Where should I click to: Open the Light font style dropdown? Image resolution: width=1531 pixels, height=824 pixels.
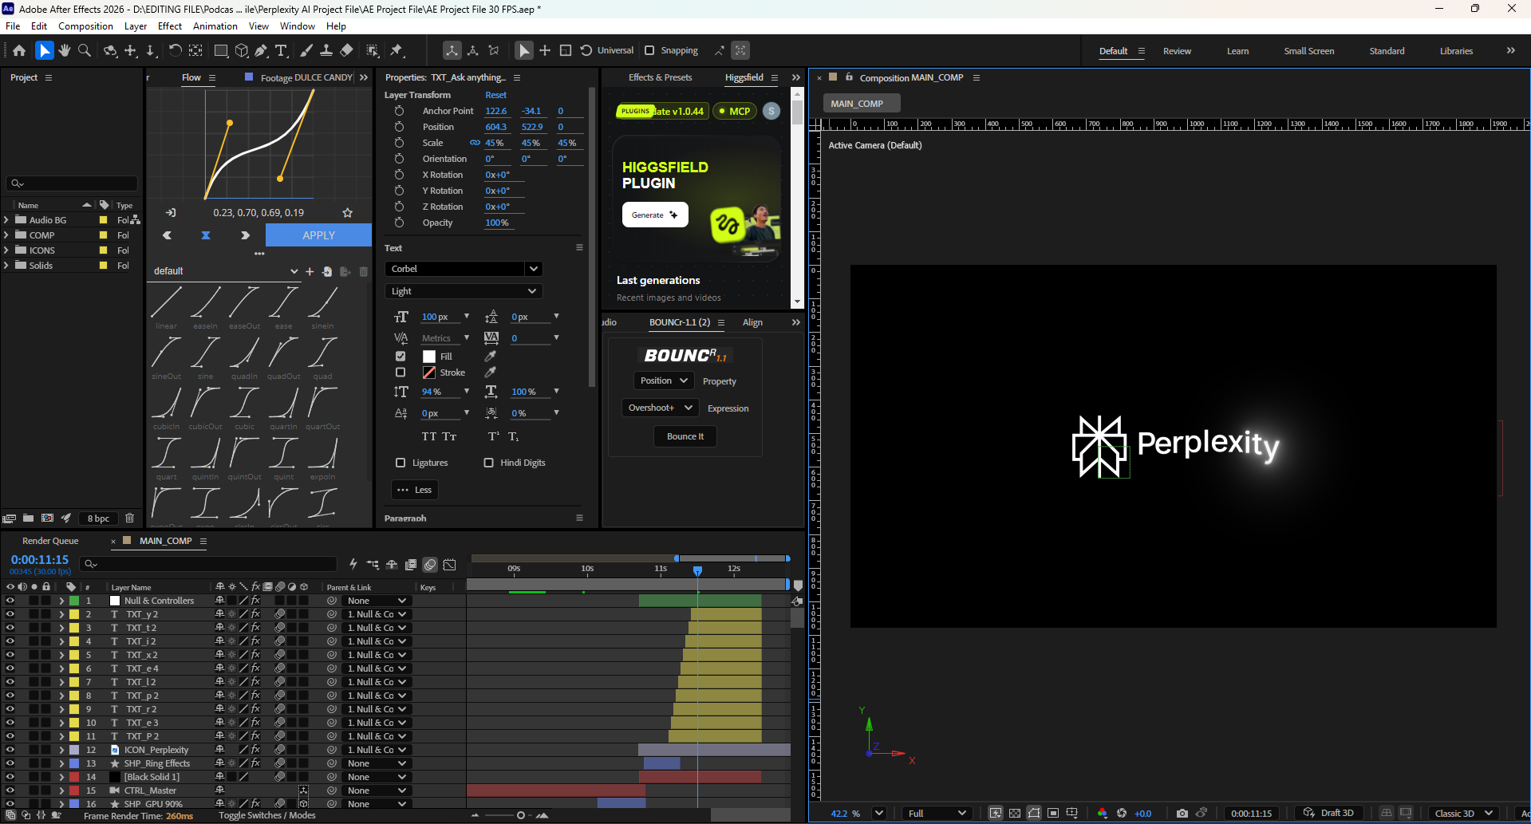coord(464,291)
